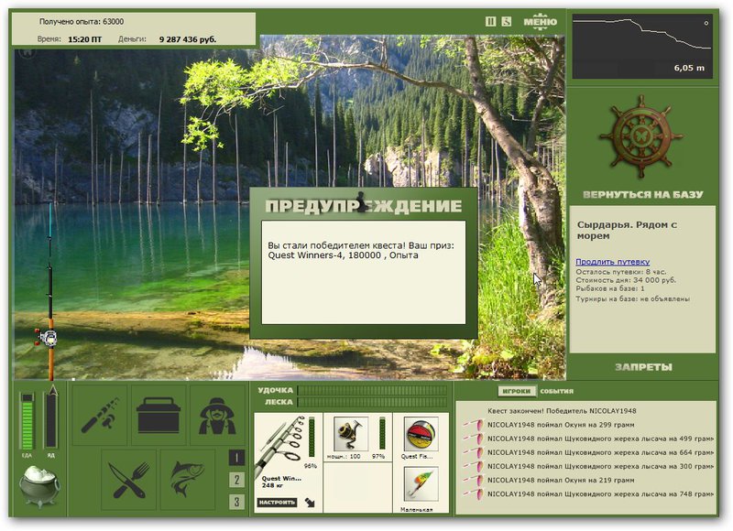733x531 pixels.
Task: Select rod slot 1
Action: click(236, 458)
